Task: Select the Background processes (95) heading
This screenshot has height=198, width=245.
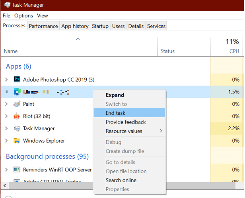Action: [x=47, y=156]
